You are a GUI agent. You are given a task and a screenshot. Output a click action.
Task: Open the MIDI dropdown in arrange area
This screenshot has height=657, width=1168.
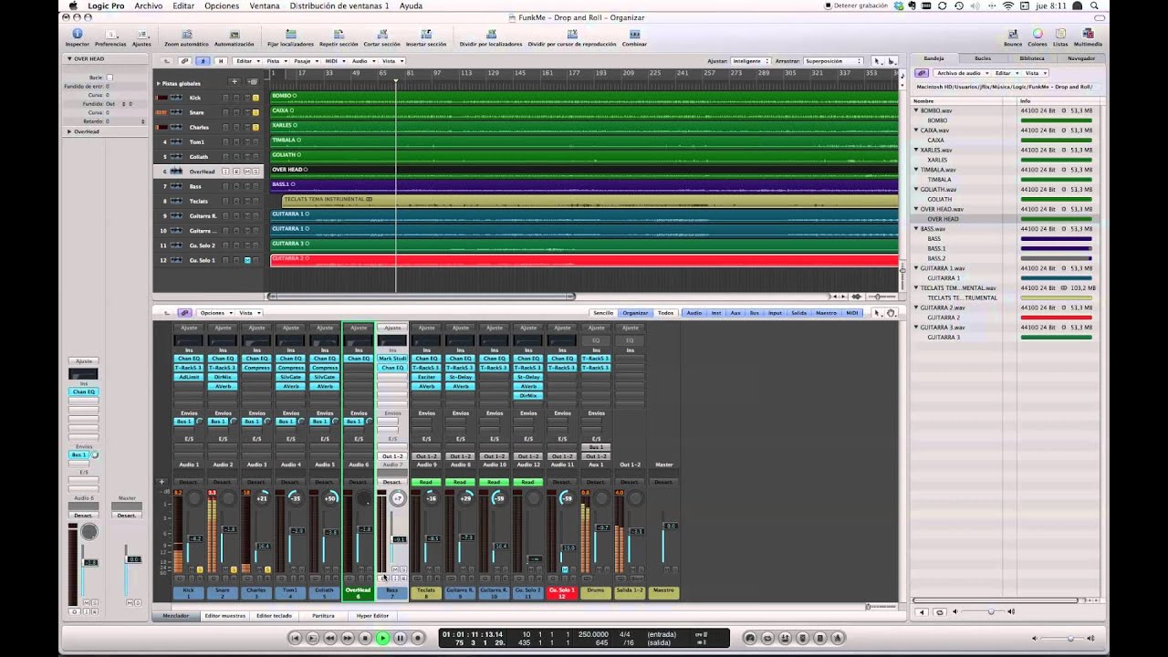(333, 61)
